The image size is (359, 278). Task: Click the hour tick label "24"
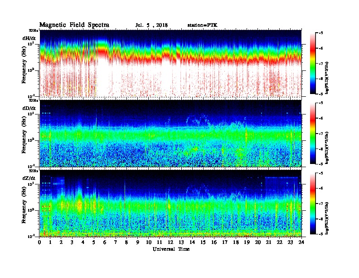tap(301, 242)
